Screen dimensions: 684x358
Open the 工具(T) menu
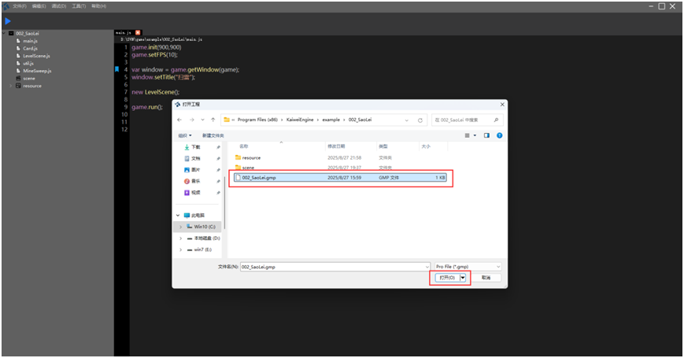(x=79, y=6)
